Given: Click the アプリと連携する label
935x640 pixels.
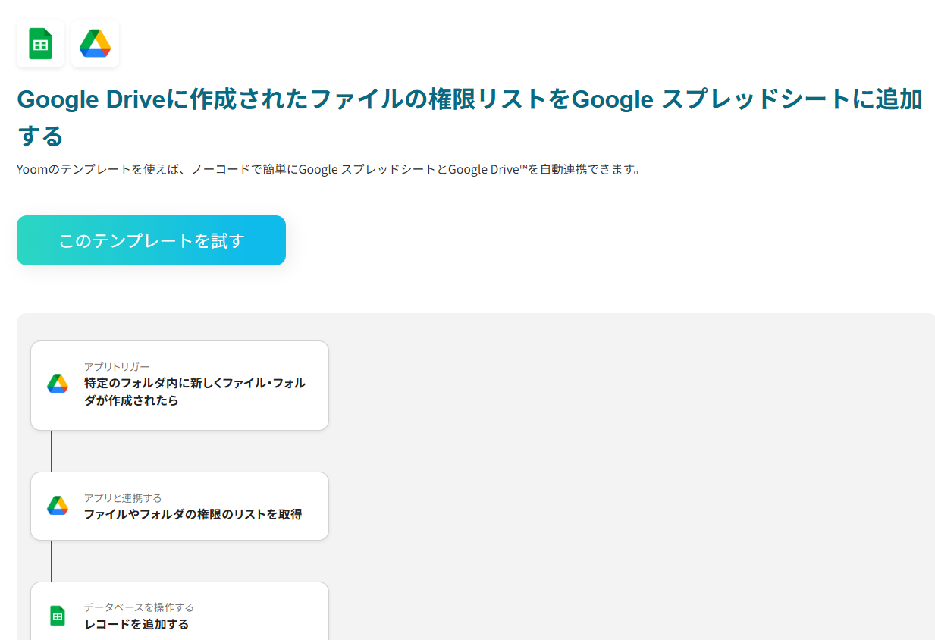Looking at the screenshot, I should [123, 498].
